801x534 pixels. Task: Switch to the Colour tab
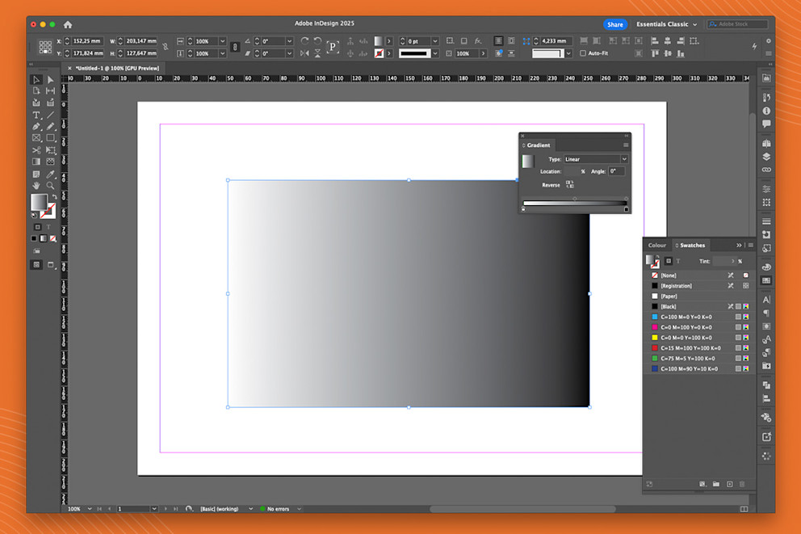pyautogui.click(x=657, y=245)
